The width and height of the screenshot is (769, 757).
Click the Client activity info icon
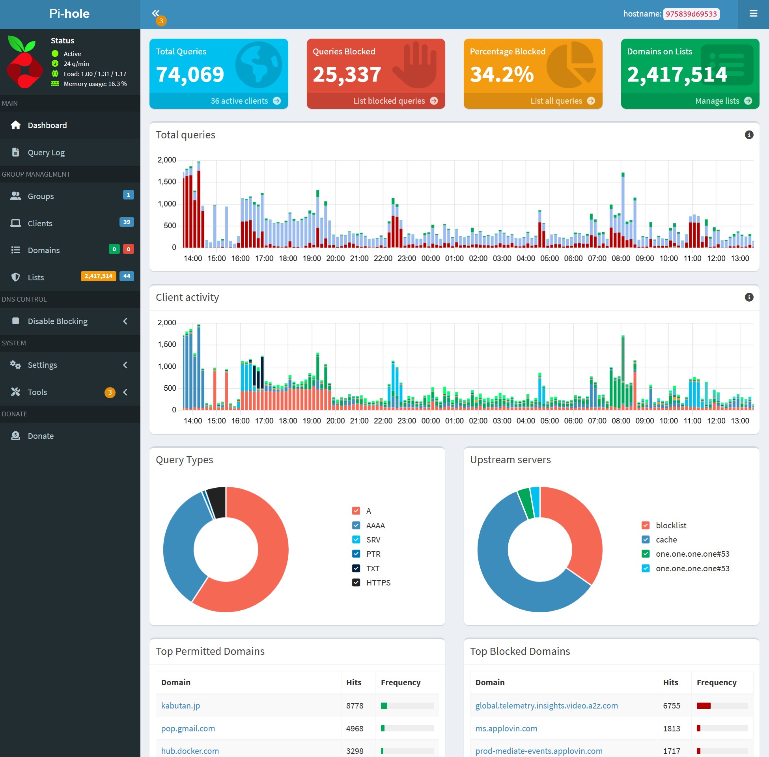coord(749,297)
